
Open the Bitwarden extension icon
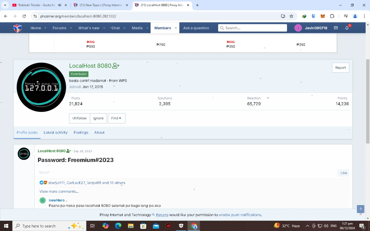[x=313, y=16]
